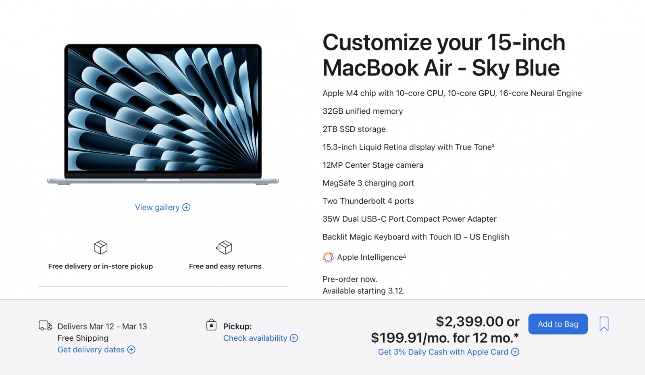Click the Free and easy returns label
The width and height of the screenshot is (645, 375).
click(x=225, y=266)
